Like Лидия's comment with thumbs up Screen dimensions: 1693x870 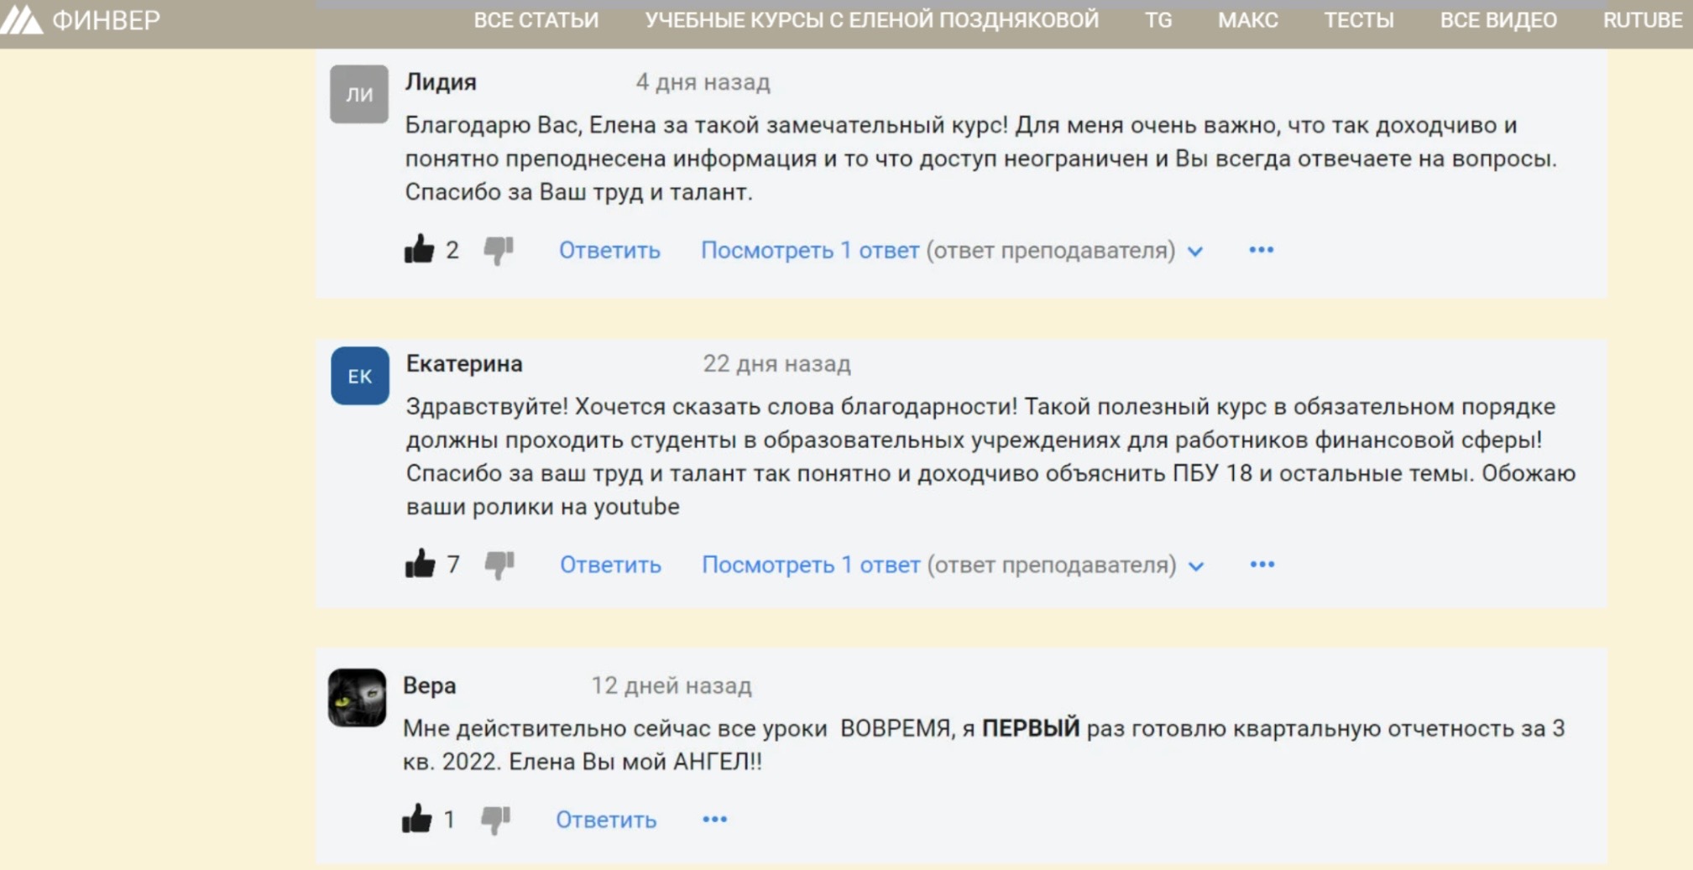click(419, 249)
